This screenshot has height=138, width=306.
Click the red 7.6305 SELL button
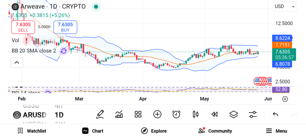[23, 27]
